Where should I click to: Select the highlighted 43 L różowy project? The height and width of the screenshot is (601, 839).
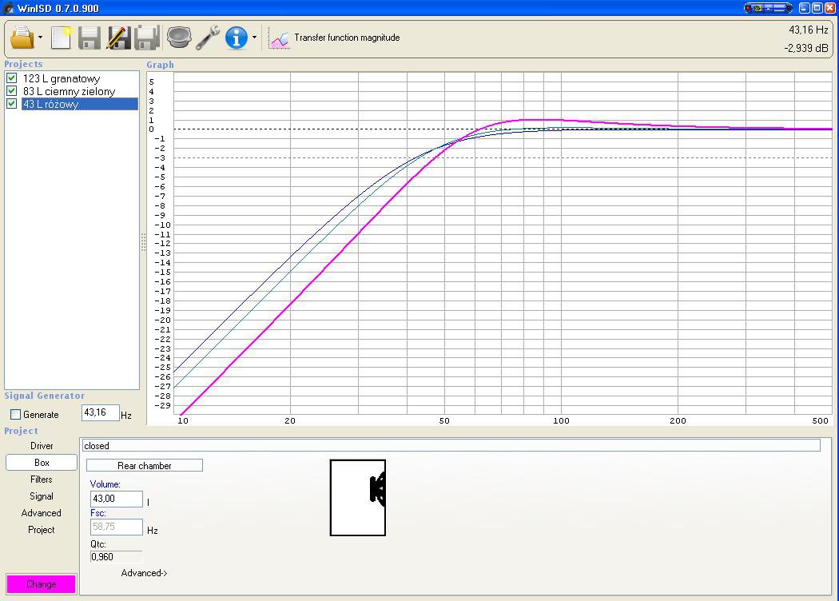(x=80, y=105)
